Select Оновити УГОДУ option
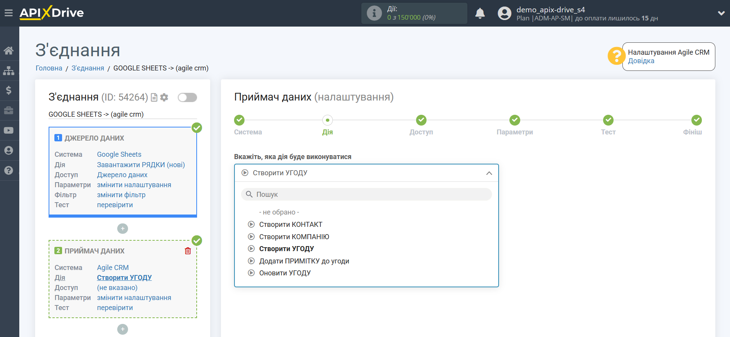The width and height of the screenshot is (730, 337). click(x=285, y=273)
